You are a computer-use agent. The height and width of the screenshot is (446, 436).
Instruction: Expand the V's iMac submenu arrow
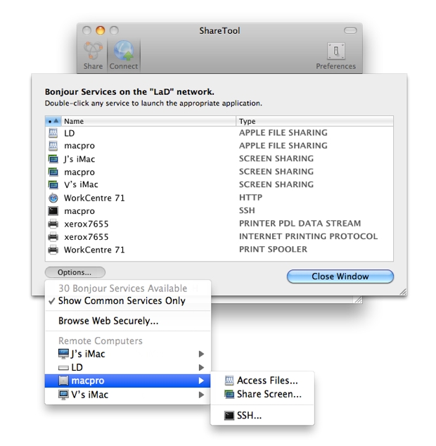coord(201,395)
